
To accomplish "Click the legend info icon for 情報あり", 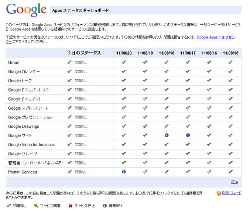I will pyautogui.click(x=105, y=206).
